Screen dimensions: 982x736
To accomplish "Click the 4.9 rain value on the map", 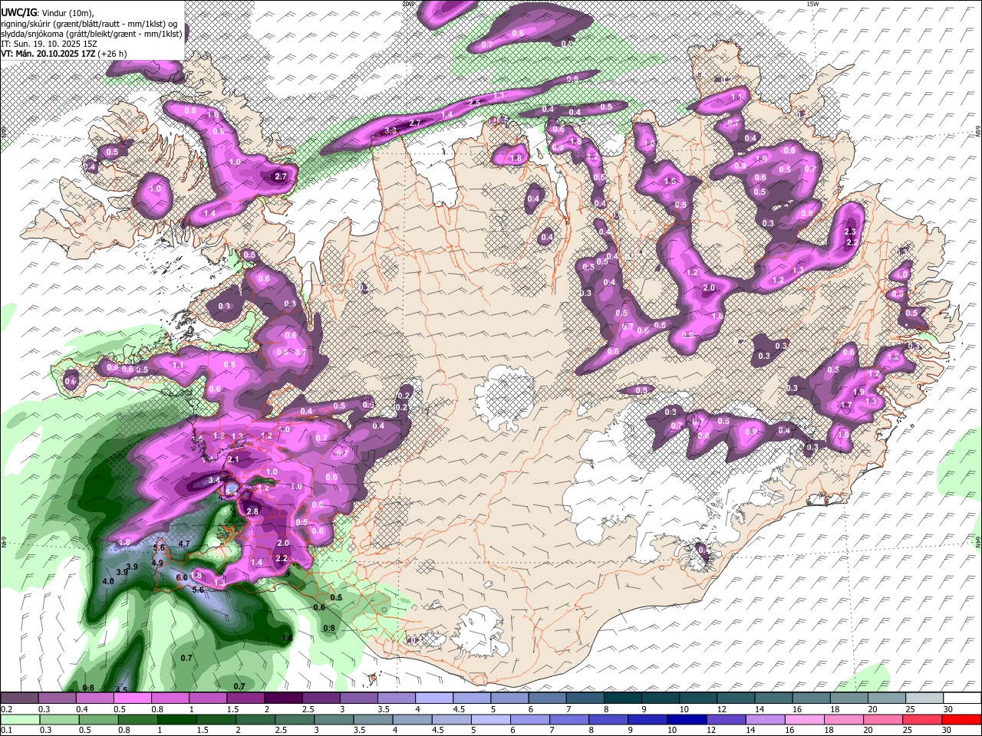I will point(157,563).
